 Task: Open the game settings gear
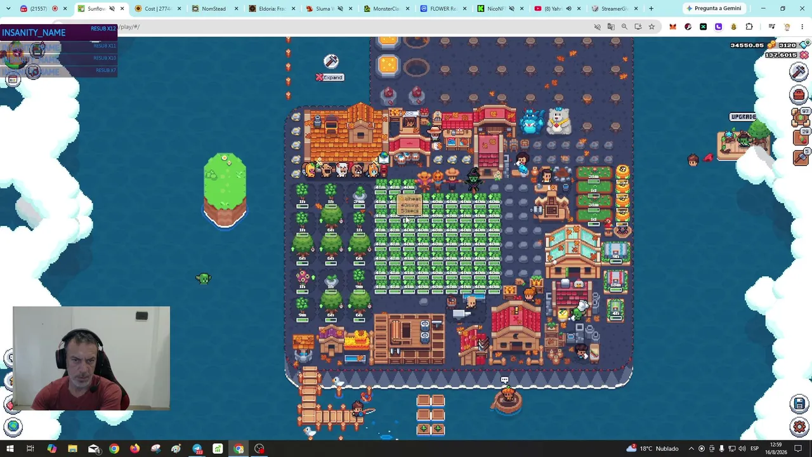tap(799, 427)
